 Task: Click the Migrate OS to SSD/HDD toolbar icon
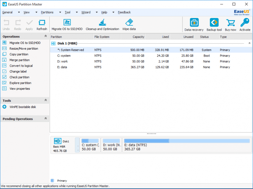tap(67, 23)
